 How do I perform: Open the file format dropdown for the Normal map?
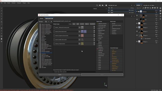tap(79, 32)
